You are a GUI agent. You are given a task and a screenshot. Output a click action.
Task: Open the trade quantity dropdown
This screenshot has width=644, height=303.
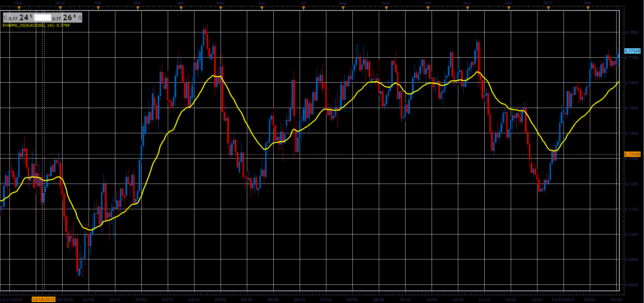43,18
